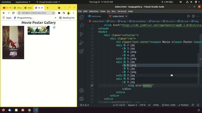Split the editor to the right

point(193,16)
